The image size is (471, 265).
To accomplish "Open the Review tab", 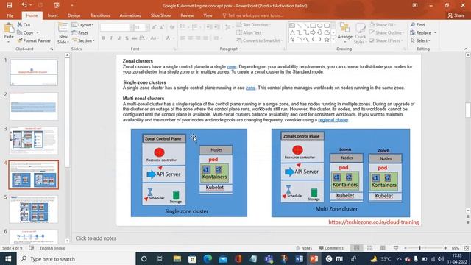I will tap(187, 15).
